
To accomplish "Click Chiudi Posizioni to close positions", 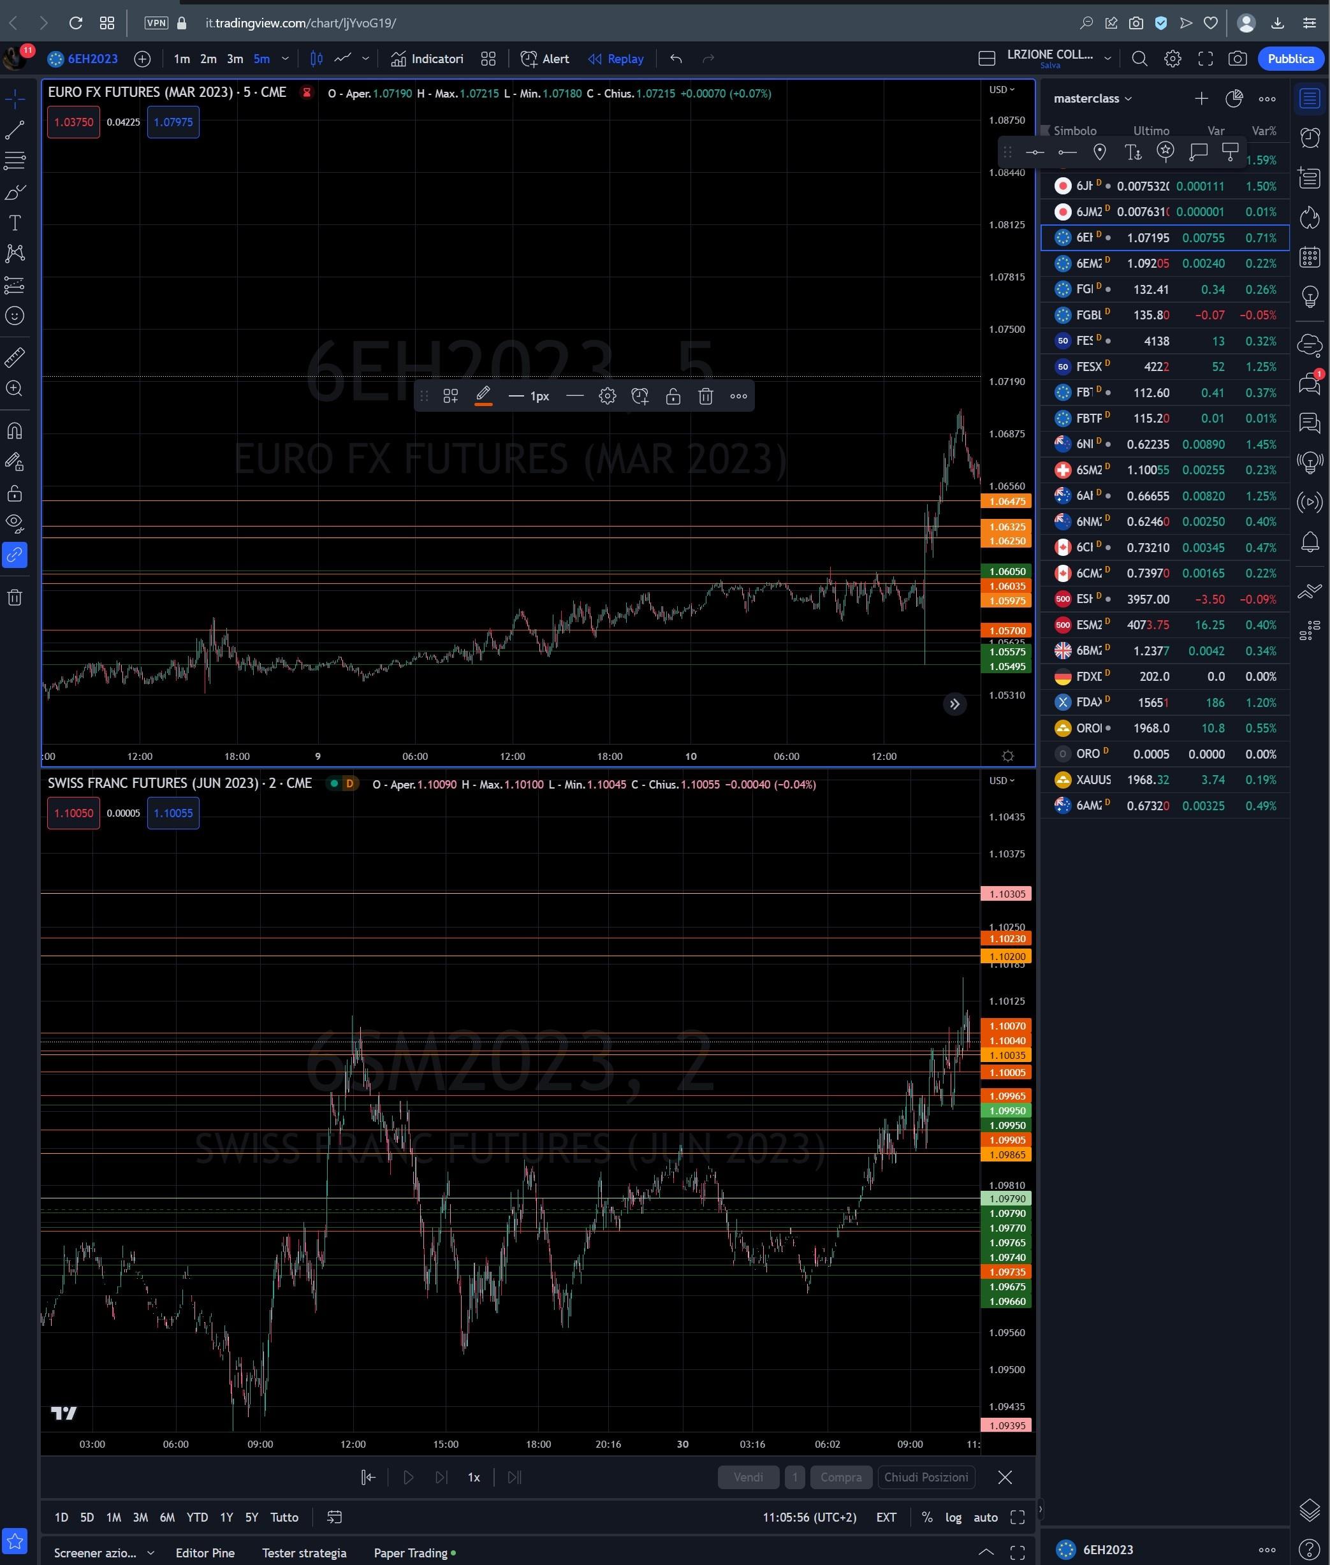I will coord(926,1478).
